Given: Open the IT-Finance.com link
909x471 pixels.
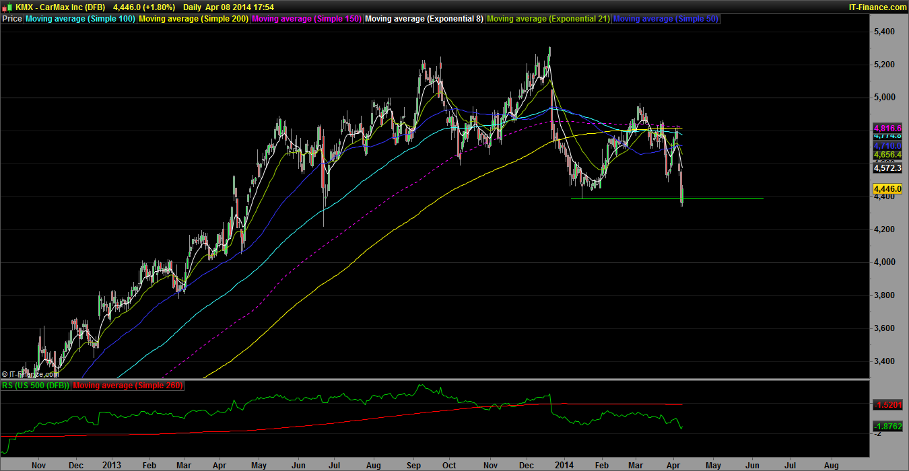Looking at the screenshot, I should (x=877, y=7).
